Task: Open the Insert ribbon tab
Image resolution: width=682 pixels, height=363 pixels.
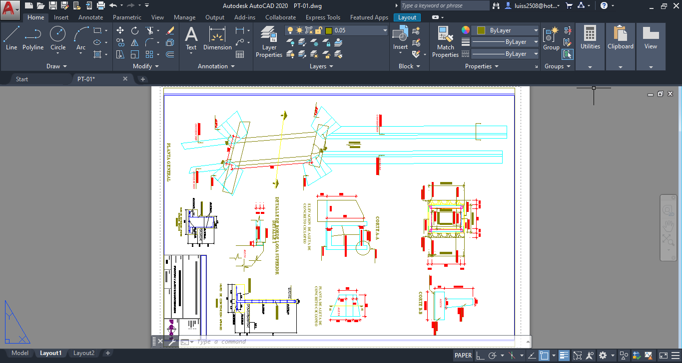Action: coord(61,17)
